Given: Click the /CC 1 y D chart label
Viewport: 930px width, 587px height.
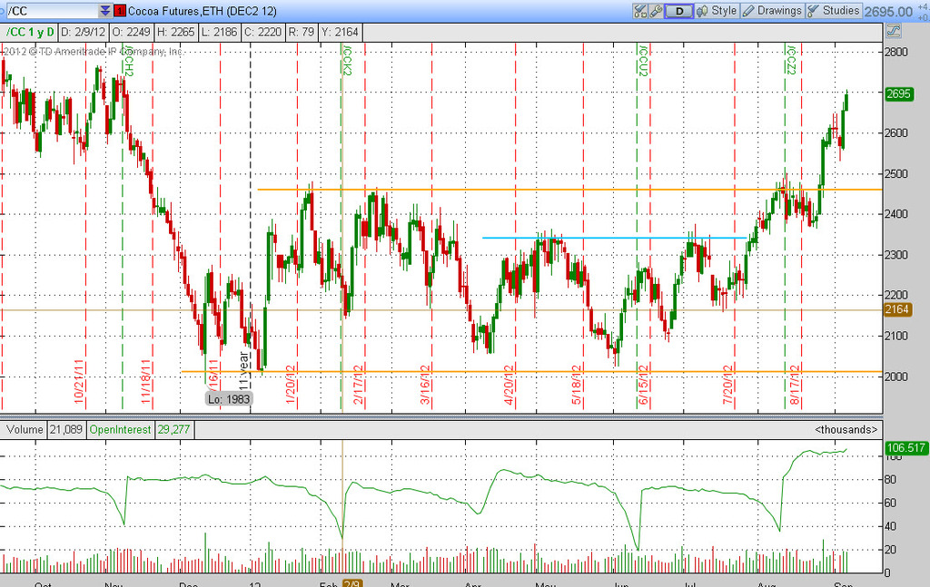Looking at the screenshot, I should [x=31, y=31].
